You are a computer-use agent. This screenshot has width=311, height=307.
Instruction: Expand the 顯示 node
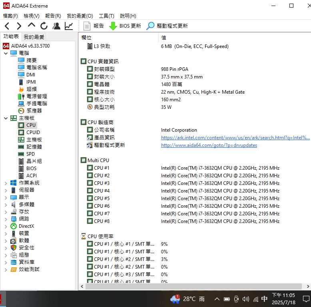pyautogui.click(x=6, y=198)
